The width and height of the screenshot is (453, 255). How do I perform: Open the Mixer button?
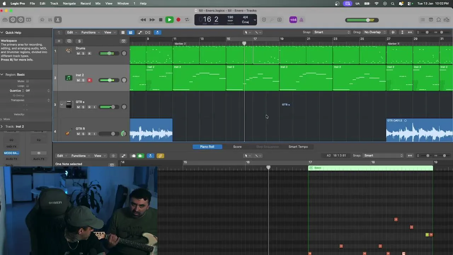click(x=50, y=20)
